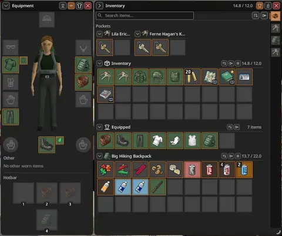Select the camo military helmet item

[x=157, y=77]
